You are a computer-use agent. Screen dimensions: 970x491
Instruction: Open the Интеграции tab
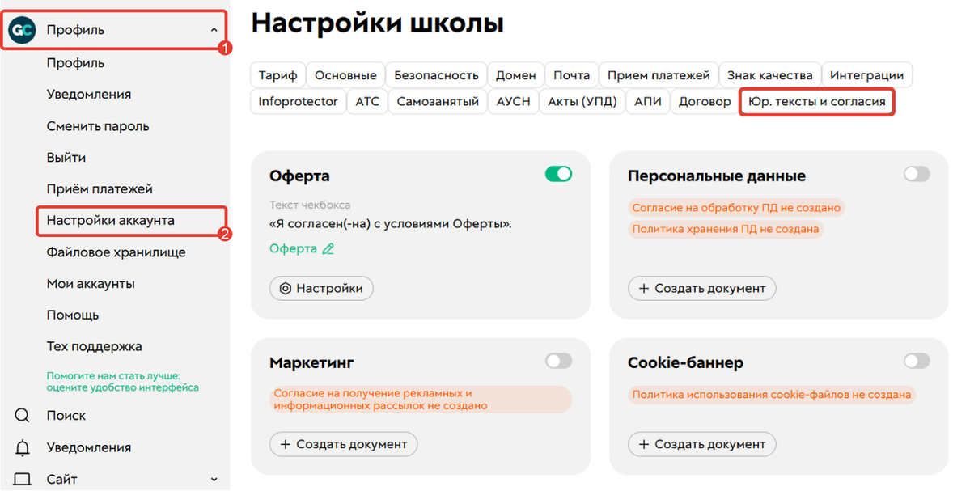[866, 75]
